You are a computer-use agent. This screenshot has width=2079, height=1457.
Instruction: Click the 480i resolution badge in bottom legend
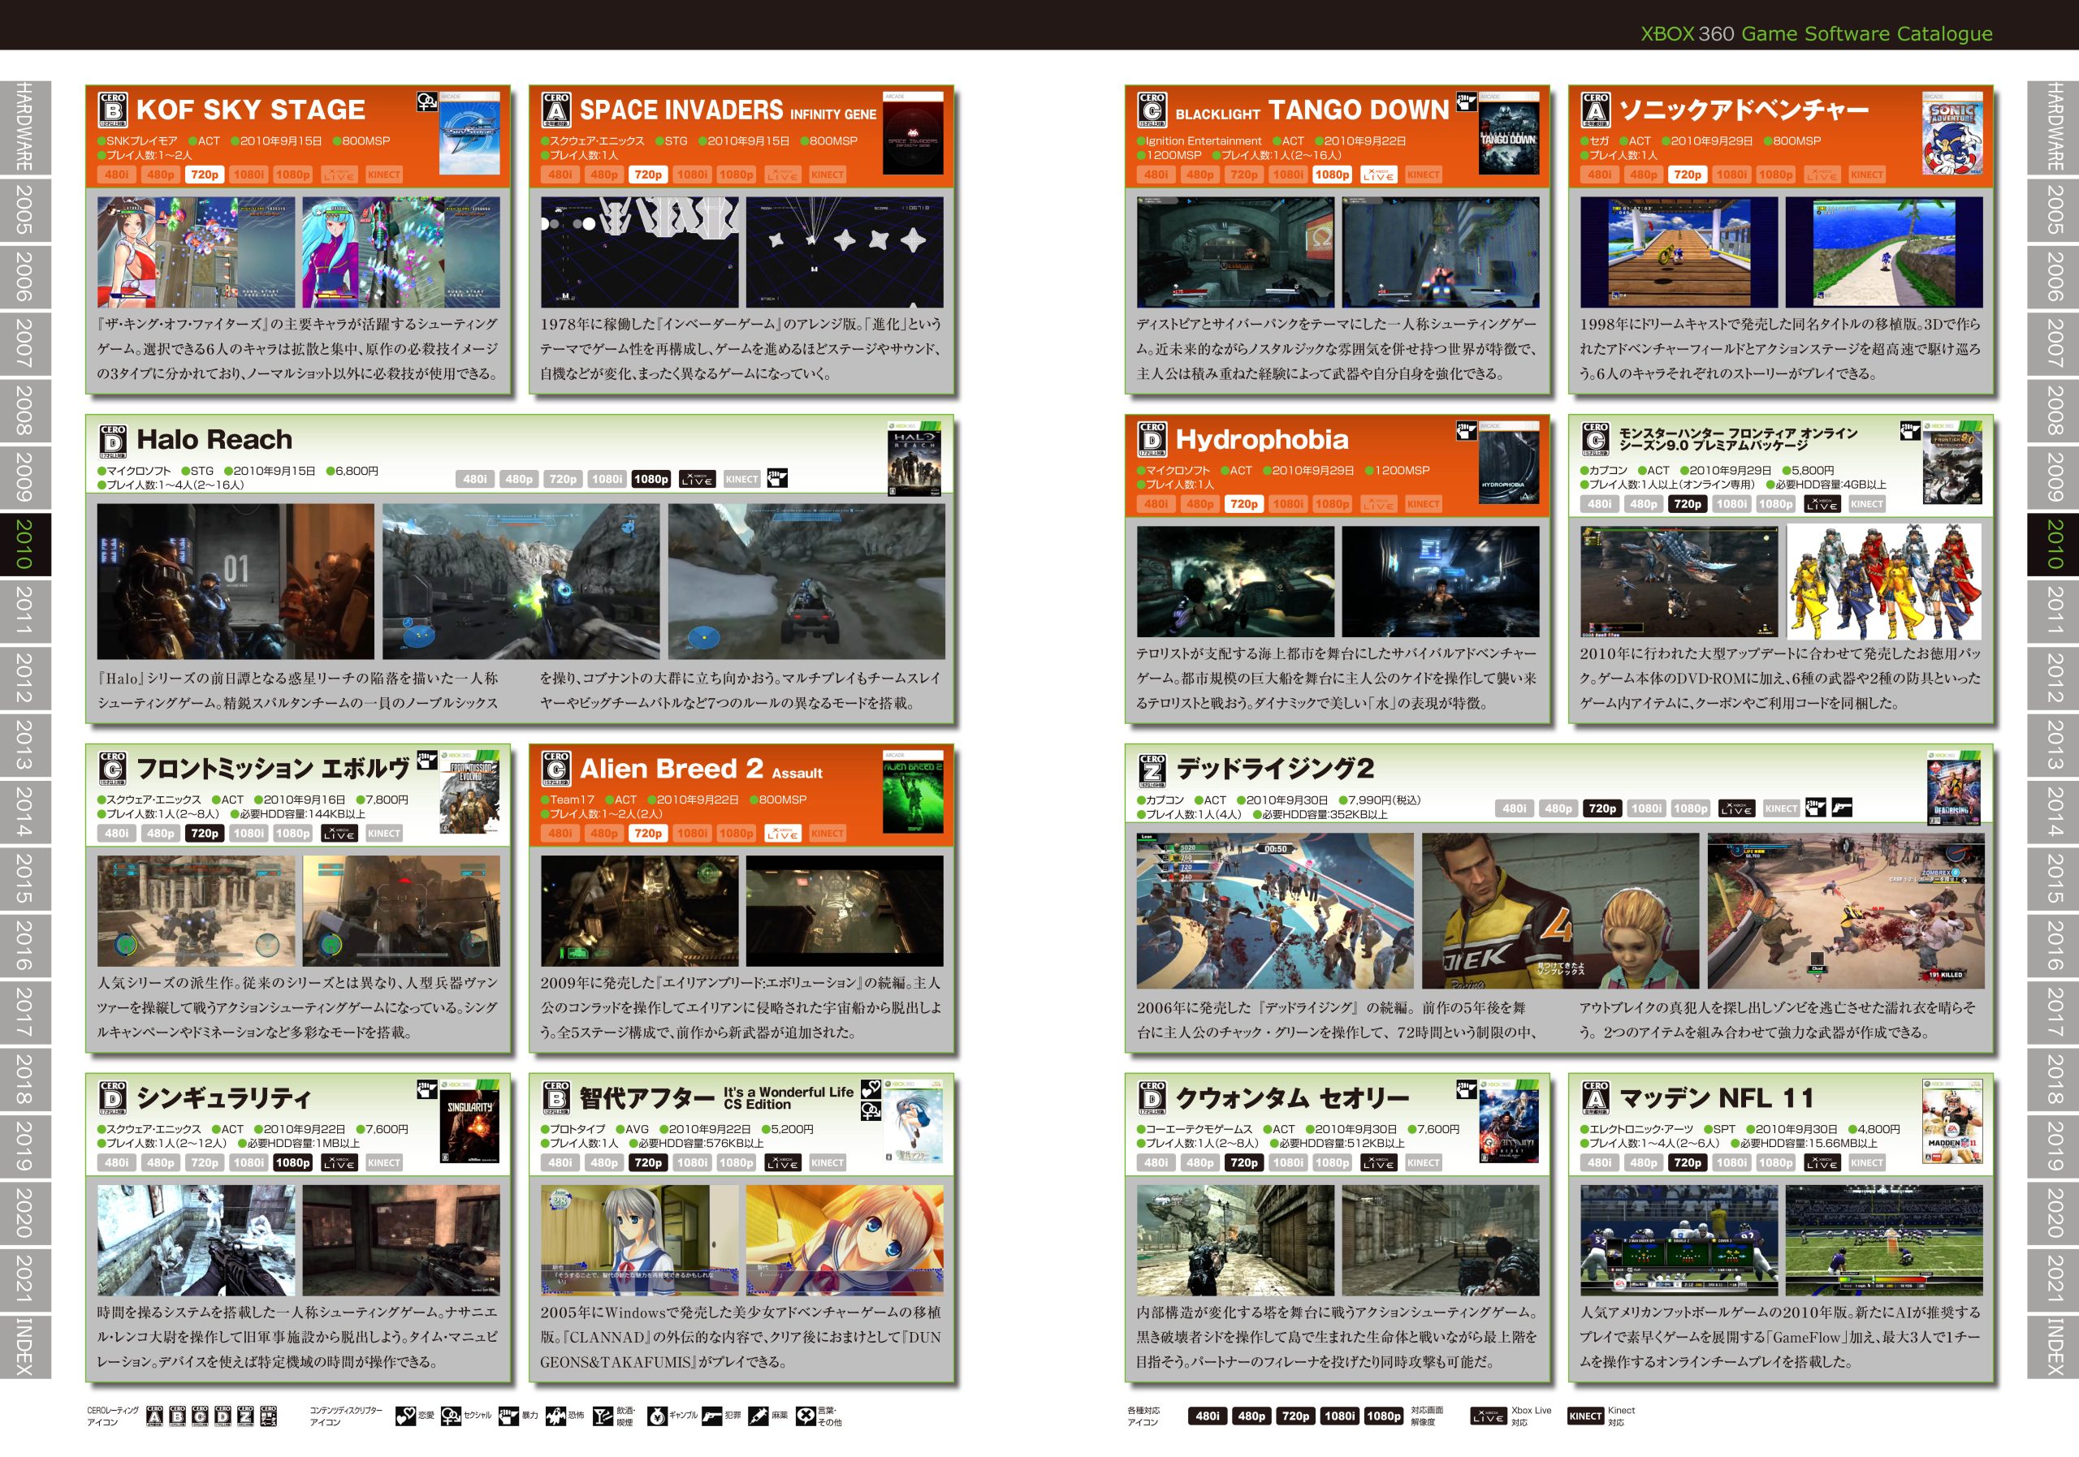pos(1207,1416)
